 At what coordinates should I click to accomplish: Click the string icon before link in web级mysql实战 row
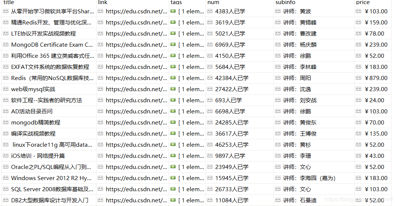(x=101, y=89)
